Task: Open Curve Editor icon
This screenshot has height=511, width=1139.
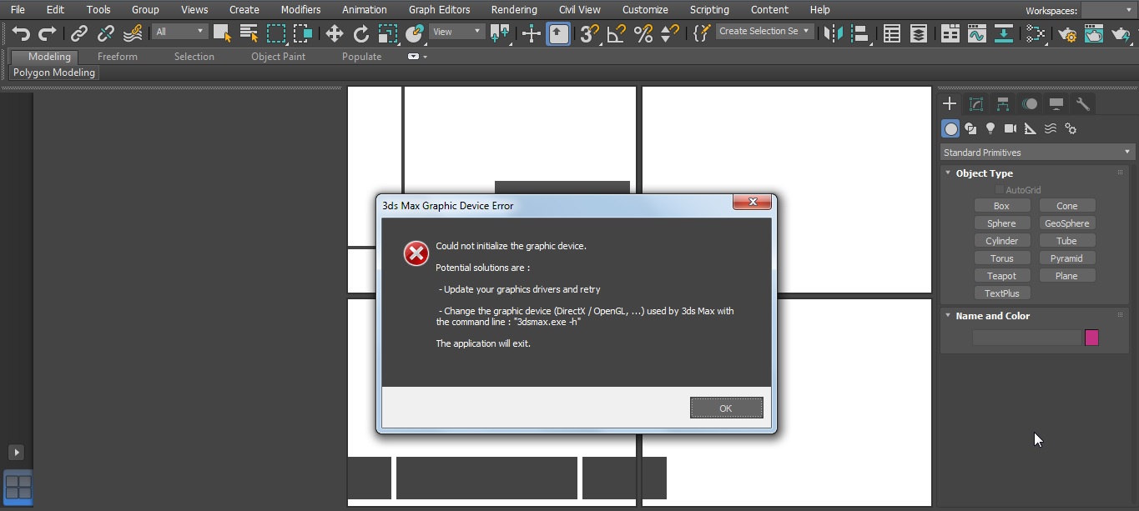Action: 976,33
